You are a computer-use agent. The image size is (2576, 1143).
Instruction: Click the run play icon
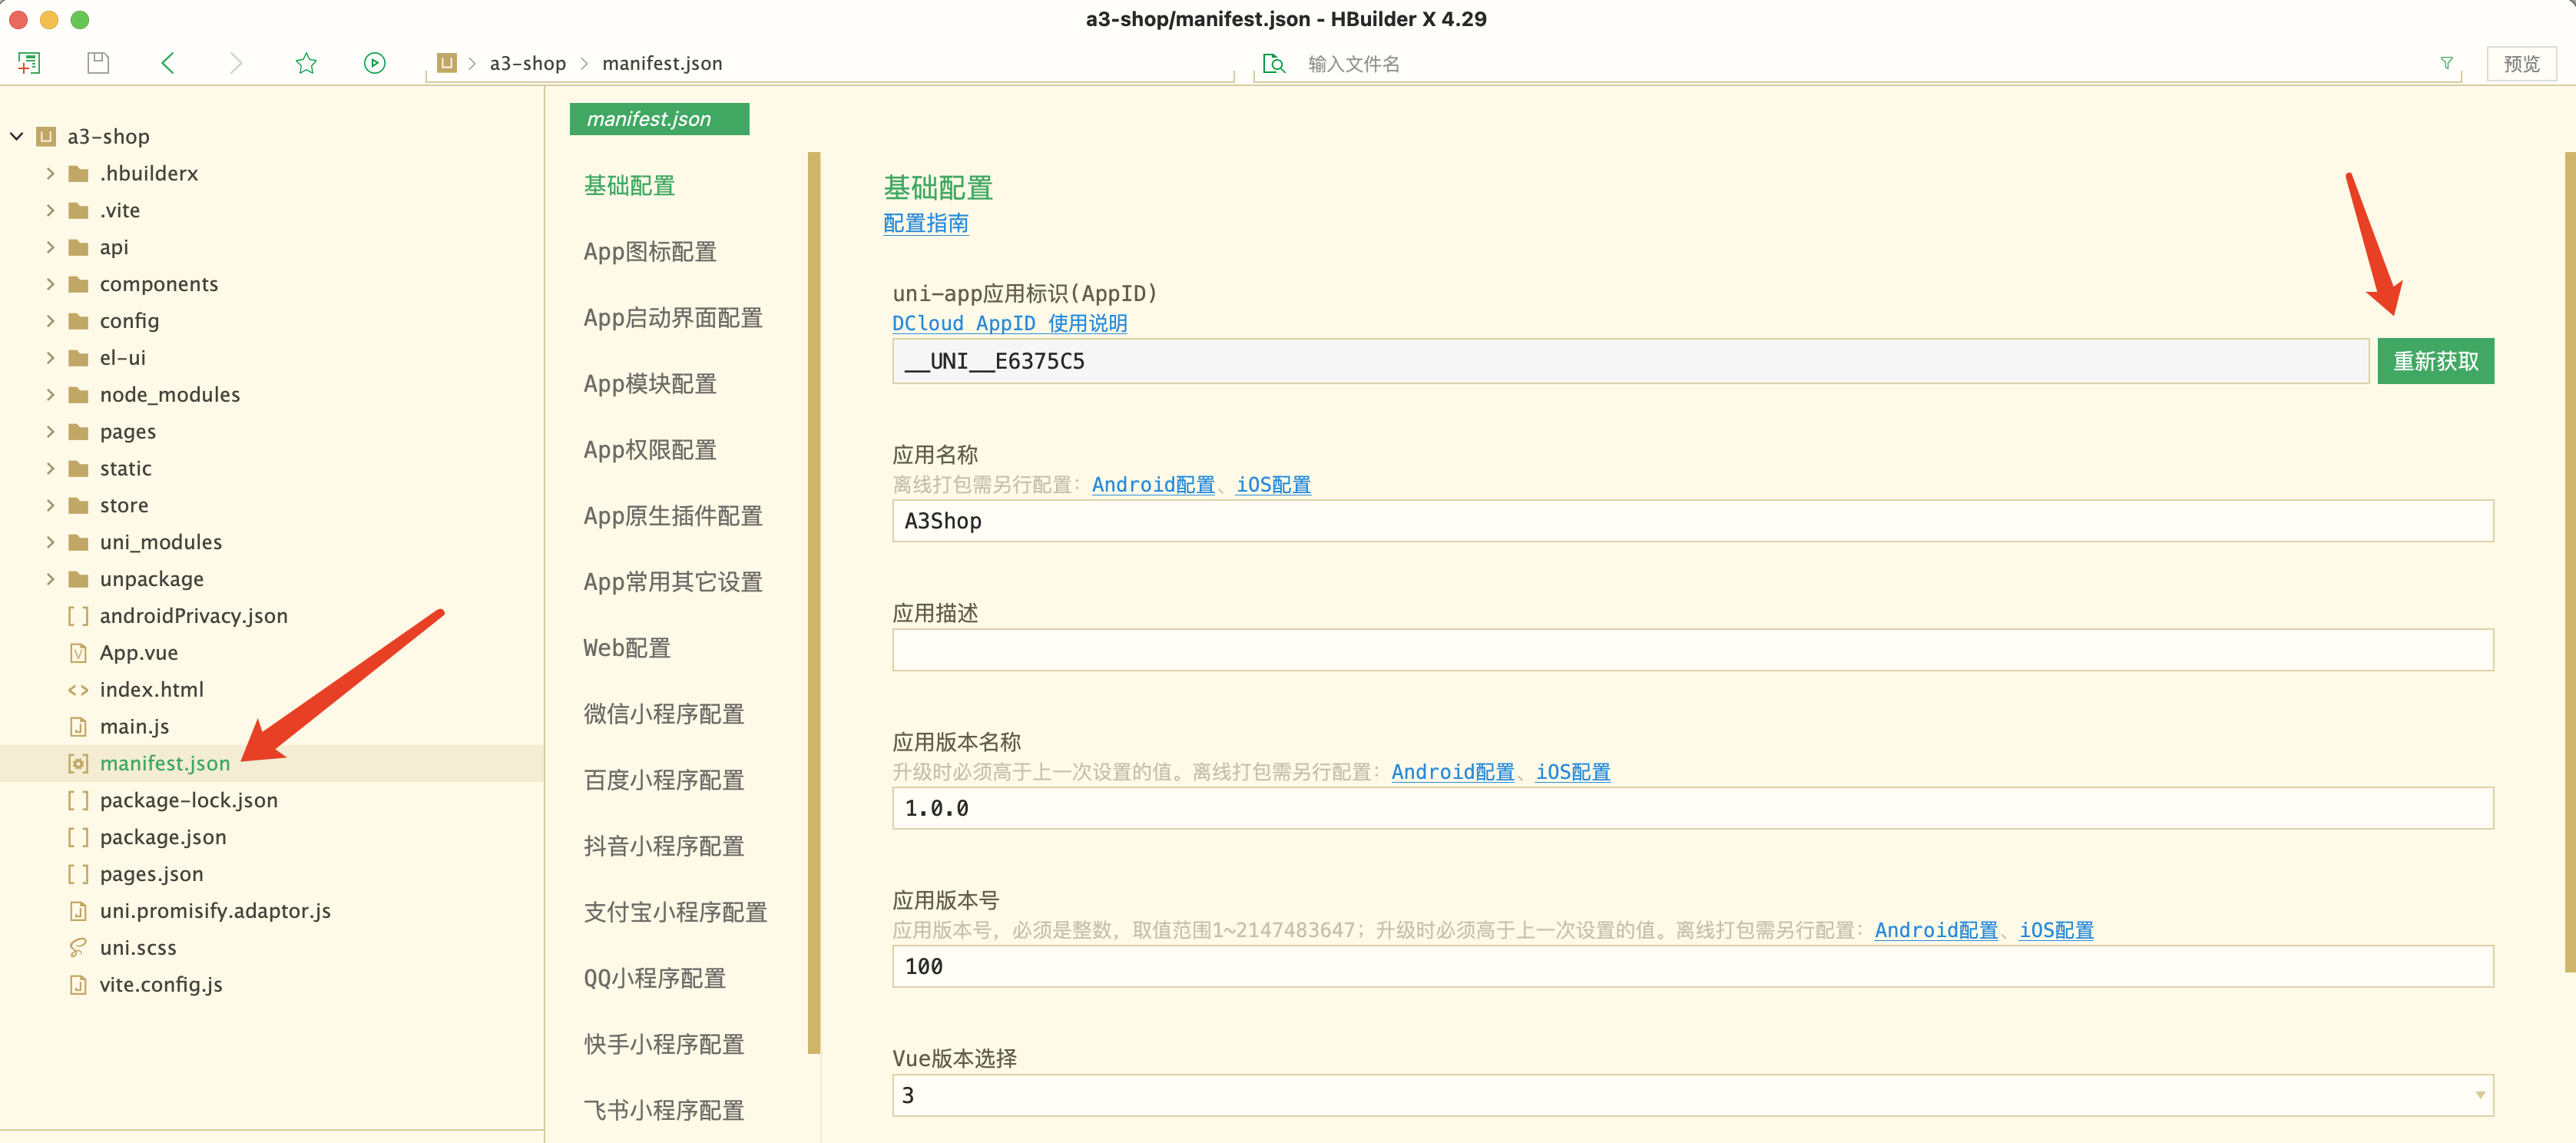click(x=375, y=63)
